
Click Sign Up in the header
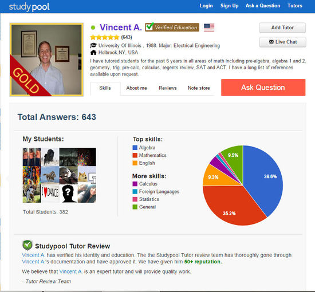click(230, 6)
